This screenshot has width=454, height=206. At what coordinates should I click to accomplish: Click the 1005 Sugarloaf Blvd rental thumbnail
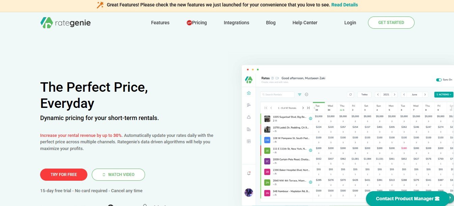tap(267, 119)
